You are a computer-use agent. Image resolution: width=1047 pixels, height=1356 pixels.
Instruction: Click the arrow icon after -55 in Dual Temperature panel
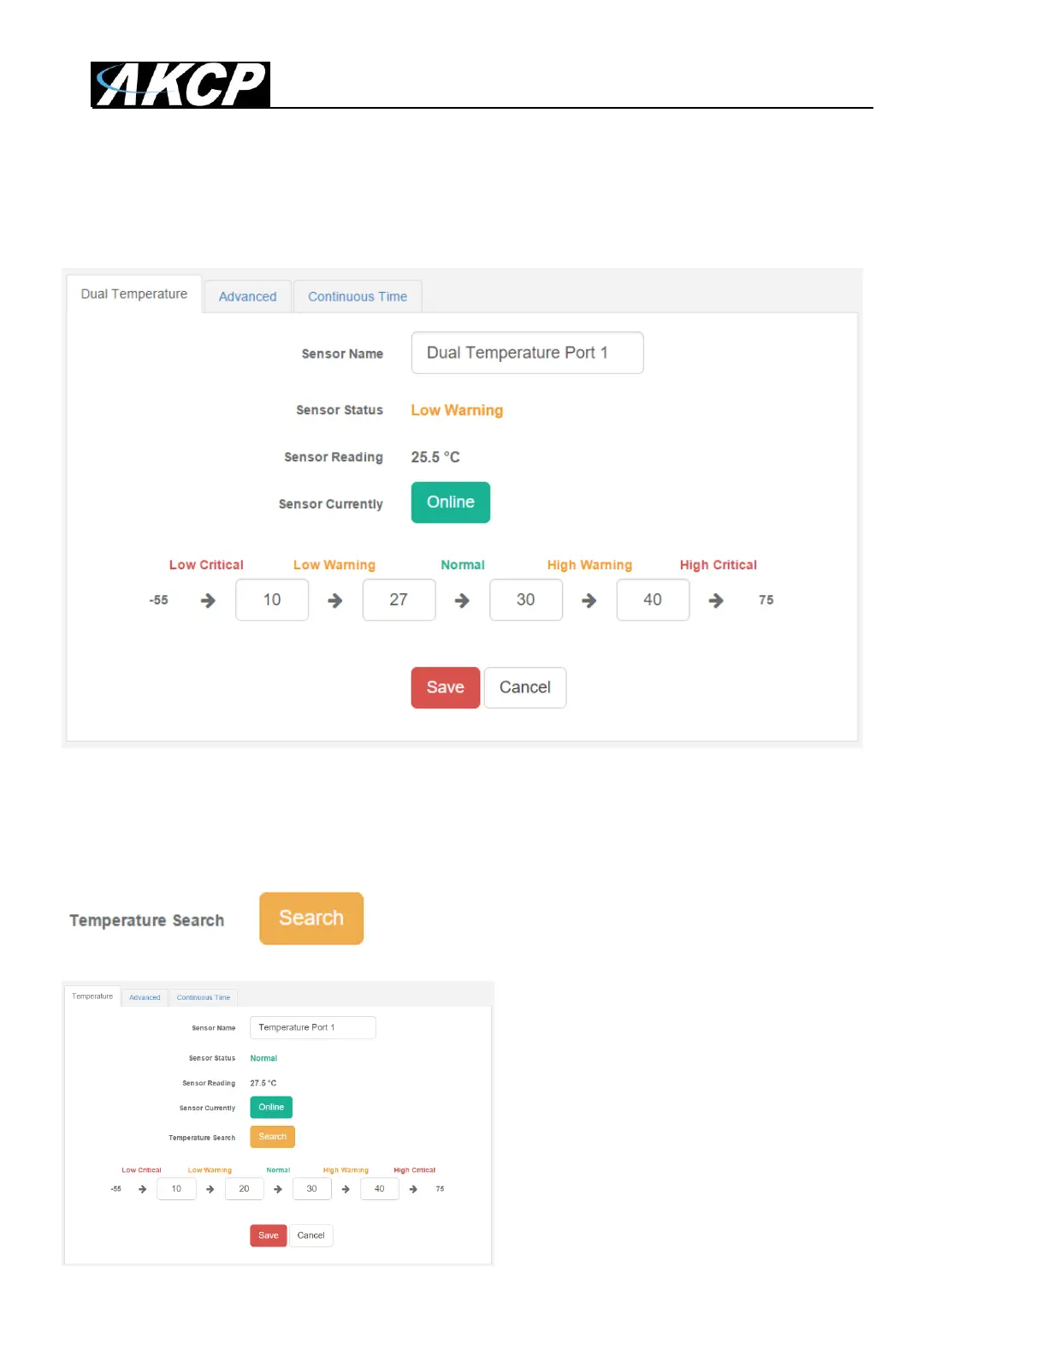[x=208, y=601]
